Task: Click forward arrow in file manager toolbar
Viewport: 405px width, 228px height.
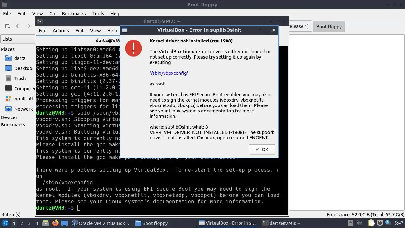Action: pos(29,26)
